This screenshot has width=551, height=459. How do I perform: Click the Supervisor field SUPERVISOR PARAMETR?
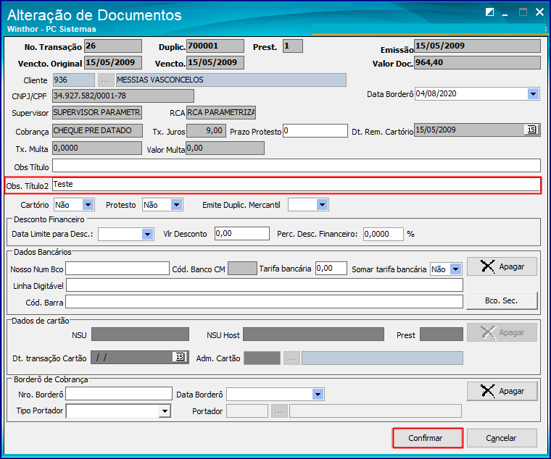click(x=97, y=113)
